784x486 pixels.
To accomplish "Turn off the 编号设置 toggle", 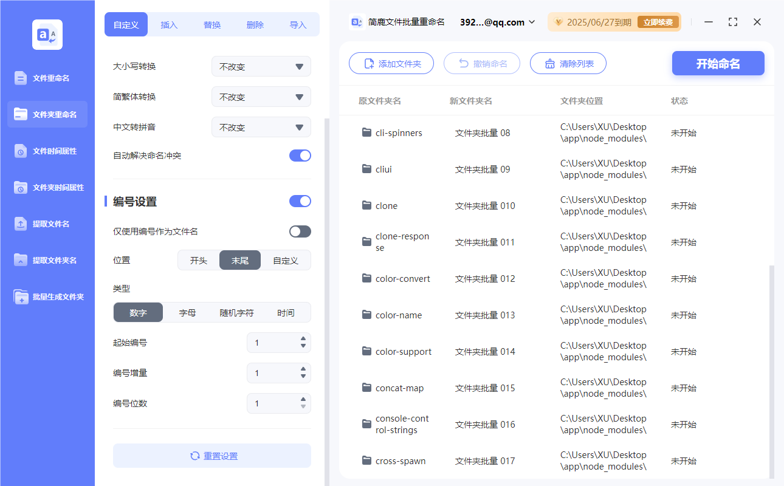I will (300, 200).
